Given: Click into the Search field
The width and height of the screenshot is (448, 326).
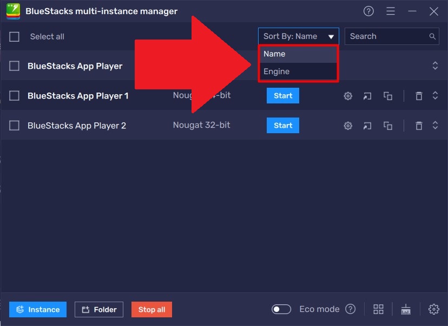Looking at the screenshot, I should 392,36.
